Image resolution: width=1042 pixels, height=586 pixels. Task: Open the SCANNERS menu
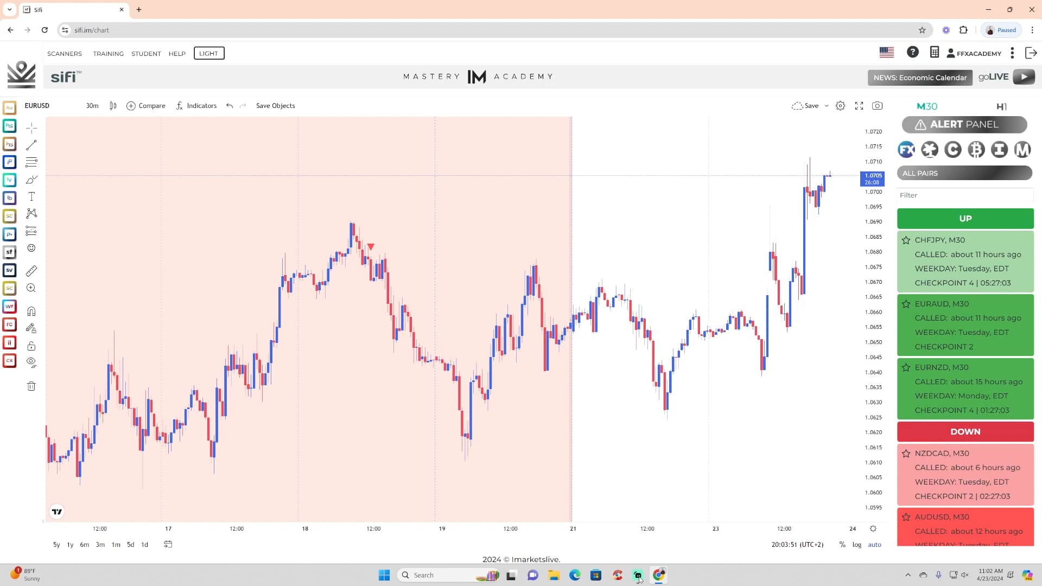coord(65,54)
